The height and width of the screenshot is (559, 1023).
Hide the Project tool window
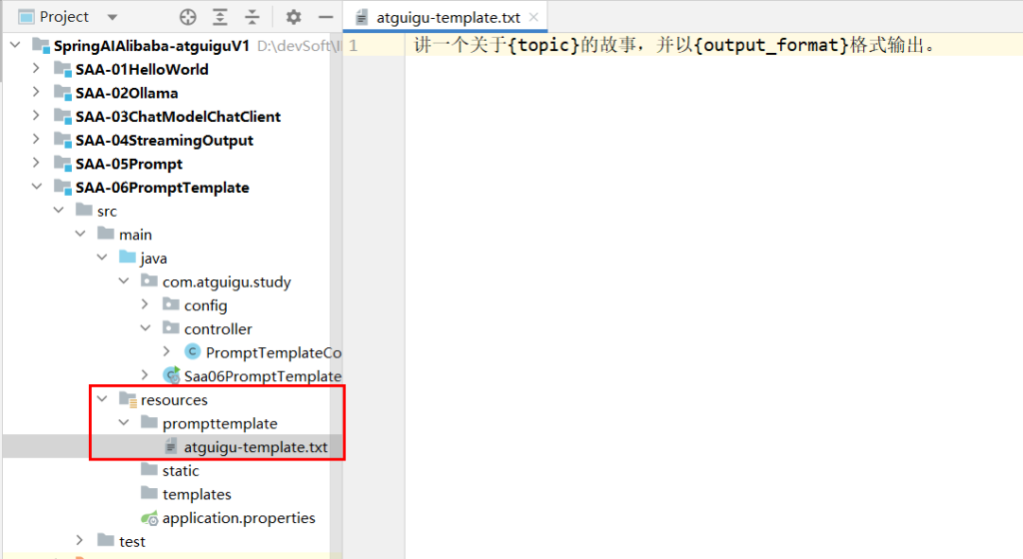pyautogui.click(x=324, y=17)
